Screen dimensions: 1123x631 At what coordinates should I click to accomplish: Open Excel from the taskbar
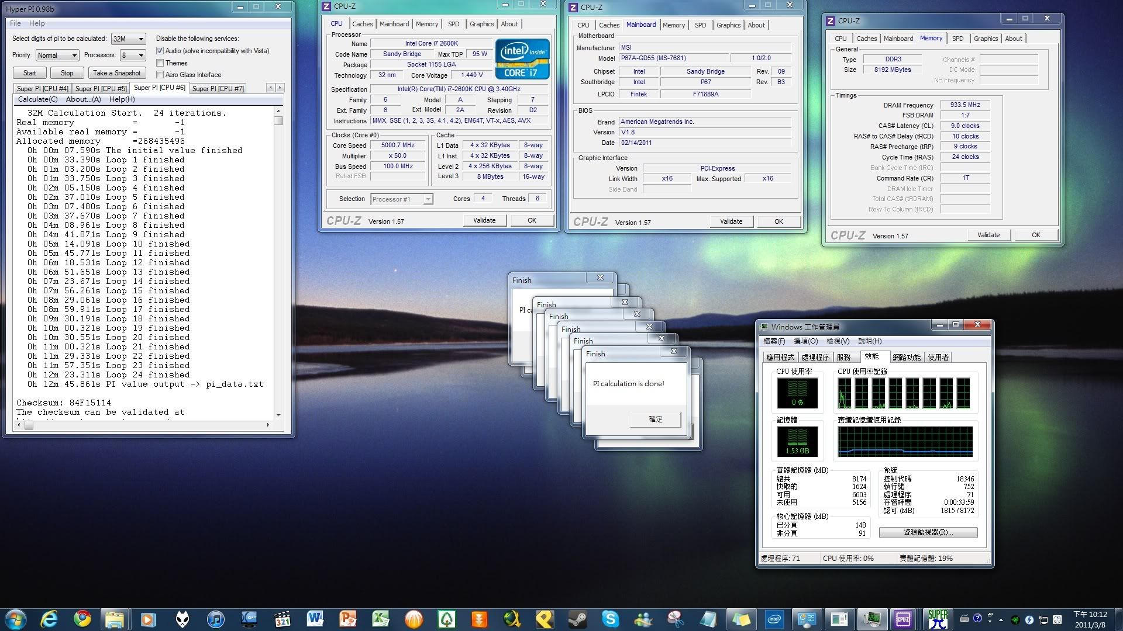pyautogui.click(x=381, y=619)
